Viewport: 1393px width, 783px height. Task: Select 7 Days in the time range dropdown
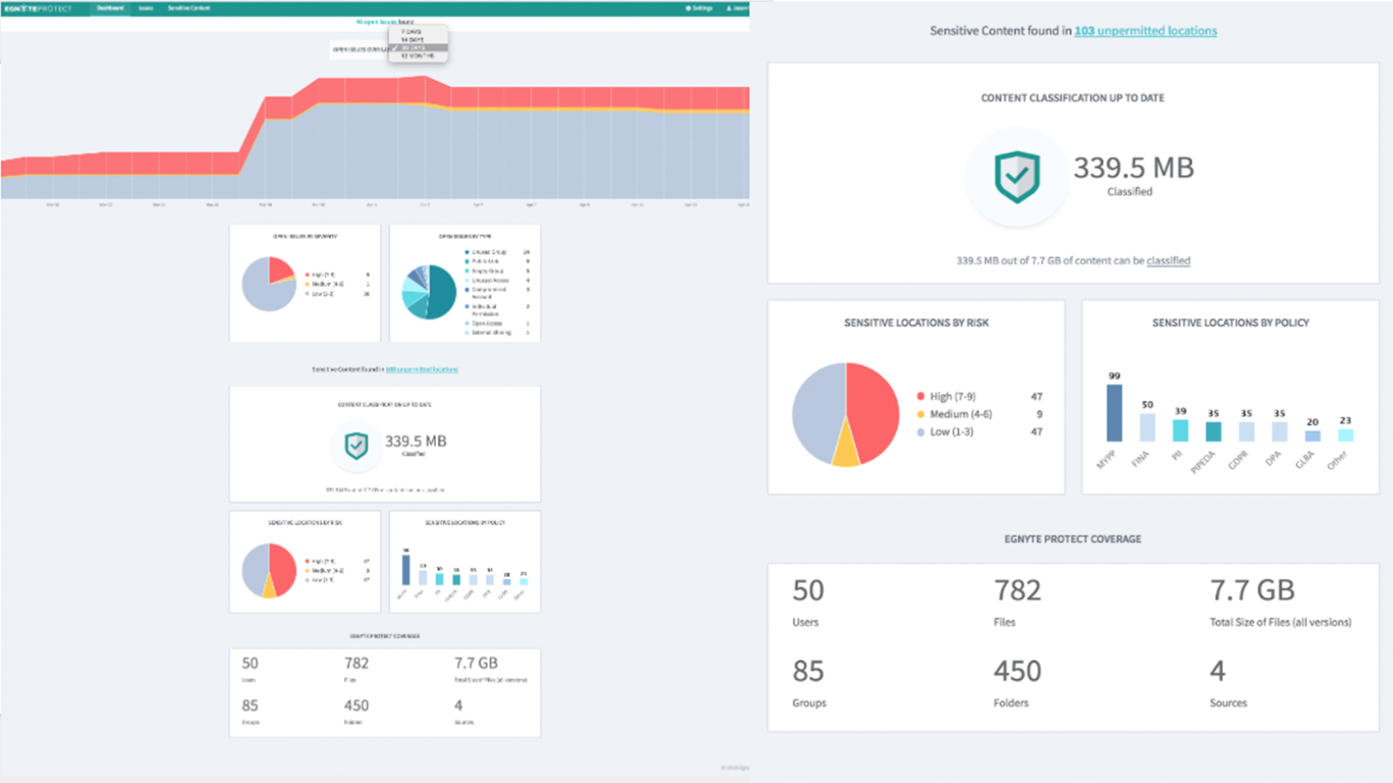[412, 32]
